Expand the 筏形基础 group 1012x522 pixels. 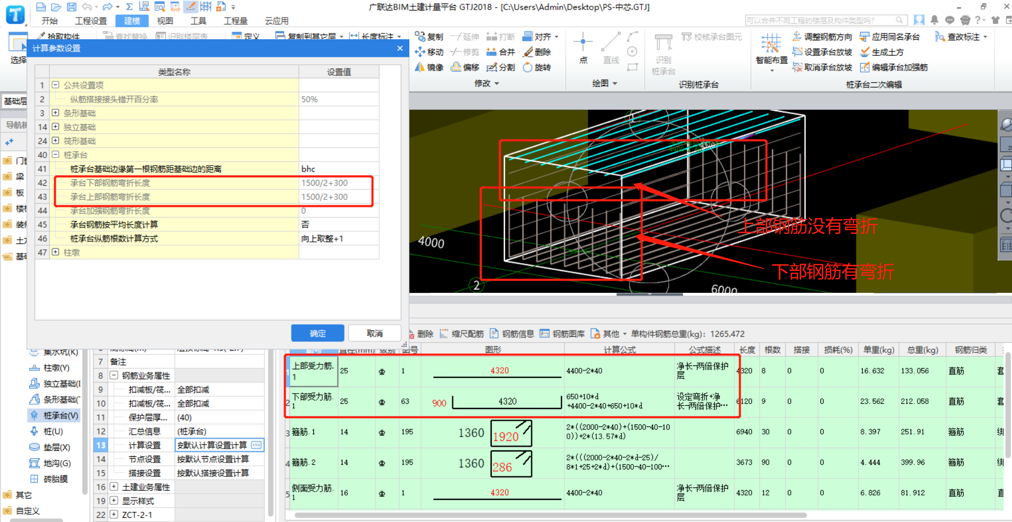click(x=55, y=141)
